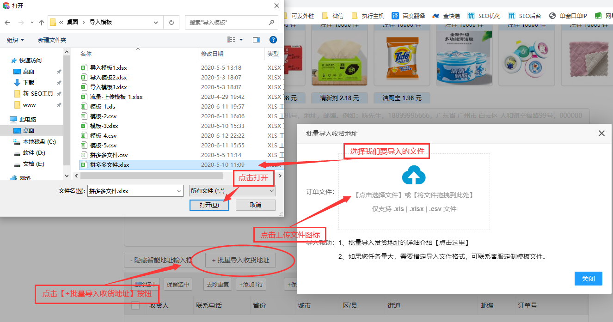
Task: Expand the 文件名 combo box dropdown
Action: [x=179, y=191]
